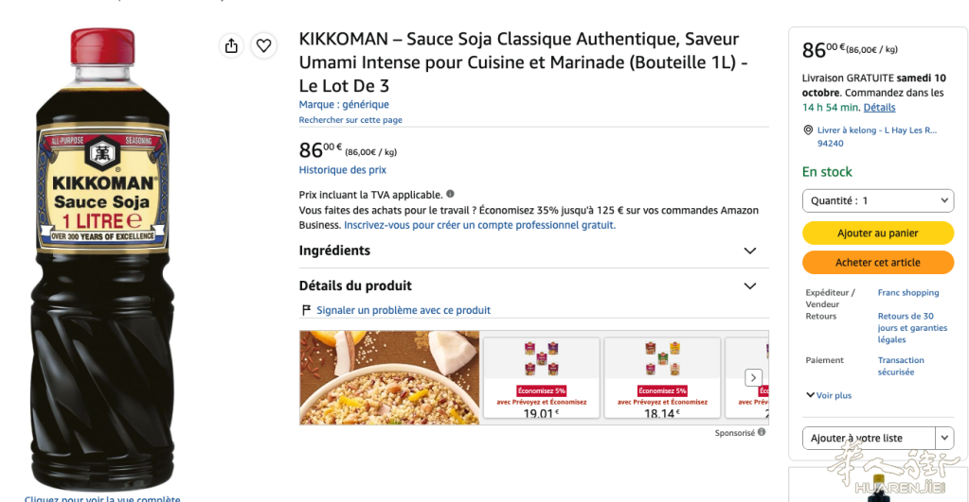
Task: Open Historique des prix link
Action: (342, 169)
